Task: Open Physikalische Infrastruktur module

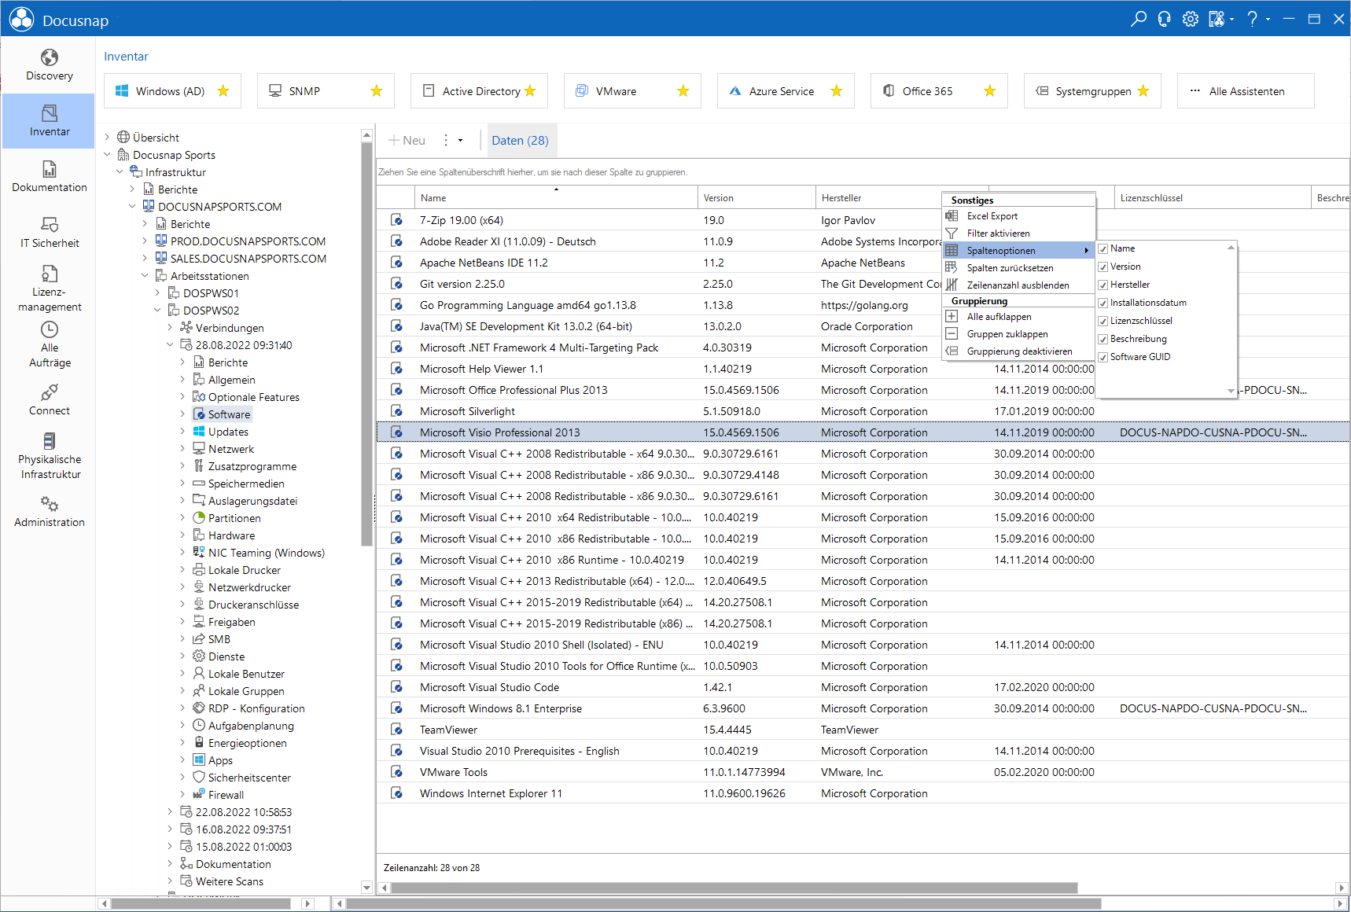Action: (49, 456)
